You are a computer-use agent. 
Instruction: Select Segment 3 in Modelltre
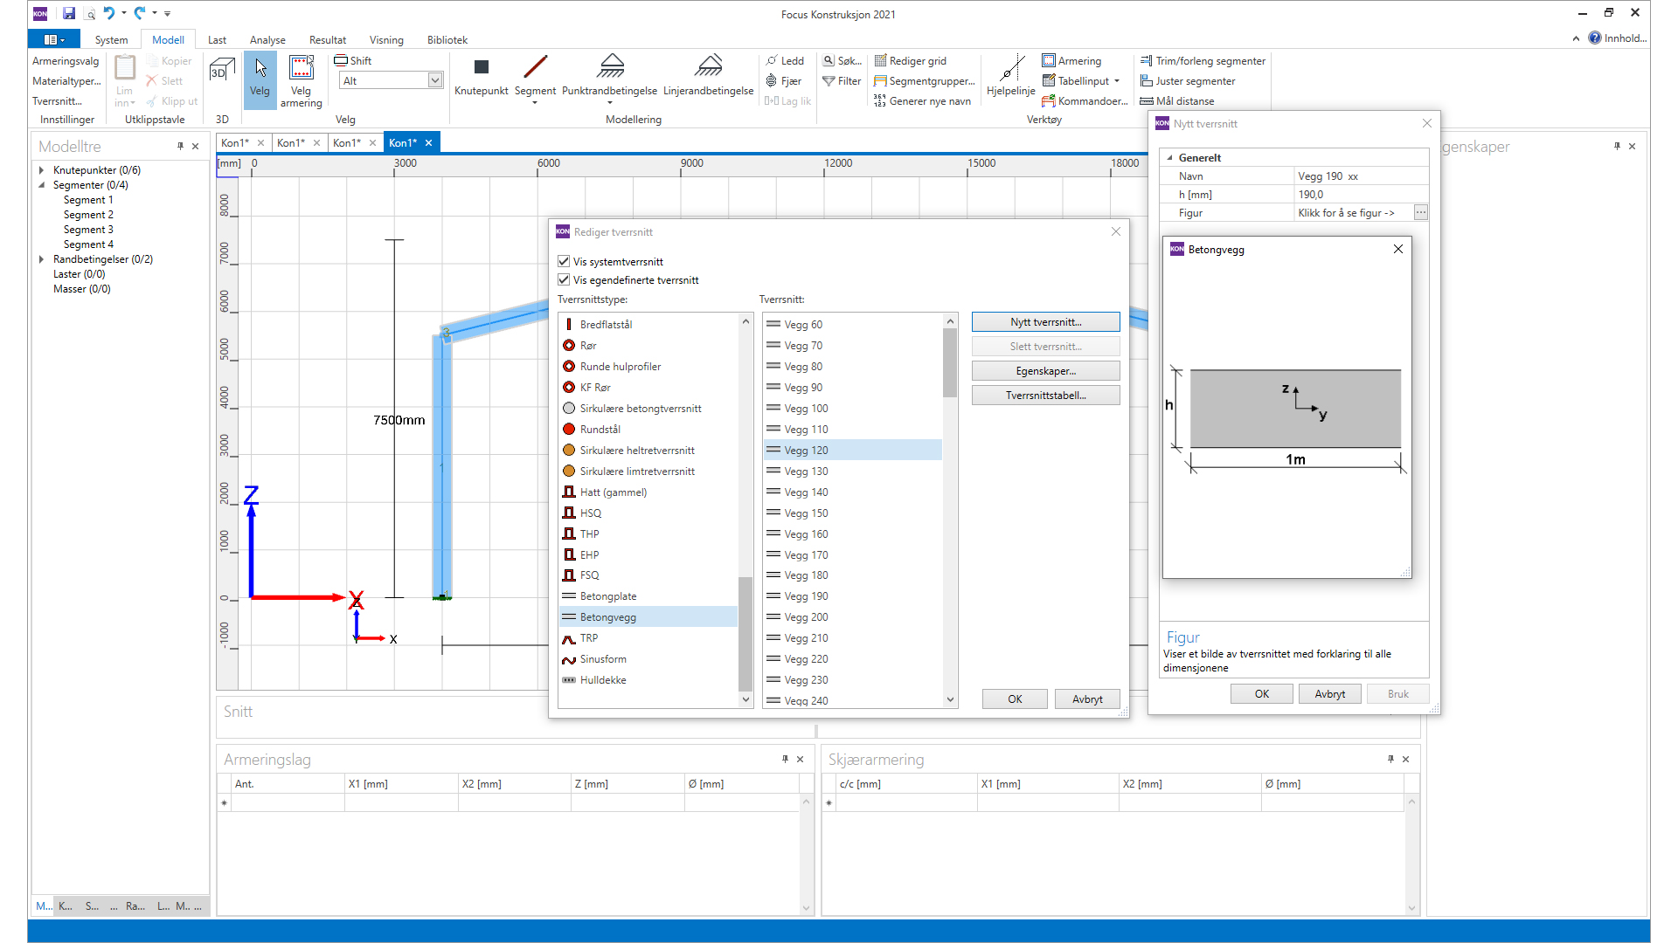coord(88,230)
